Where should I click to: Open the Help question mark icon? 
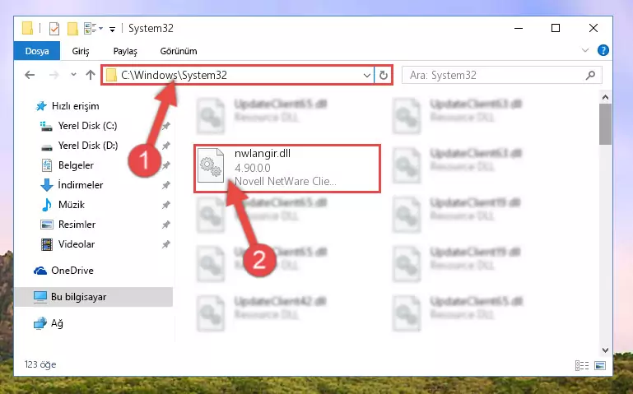603,50
